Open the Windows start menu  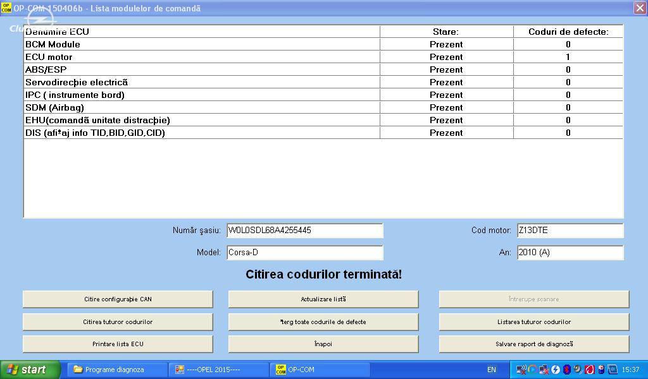pos(30,370)
